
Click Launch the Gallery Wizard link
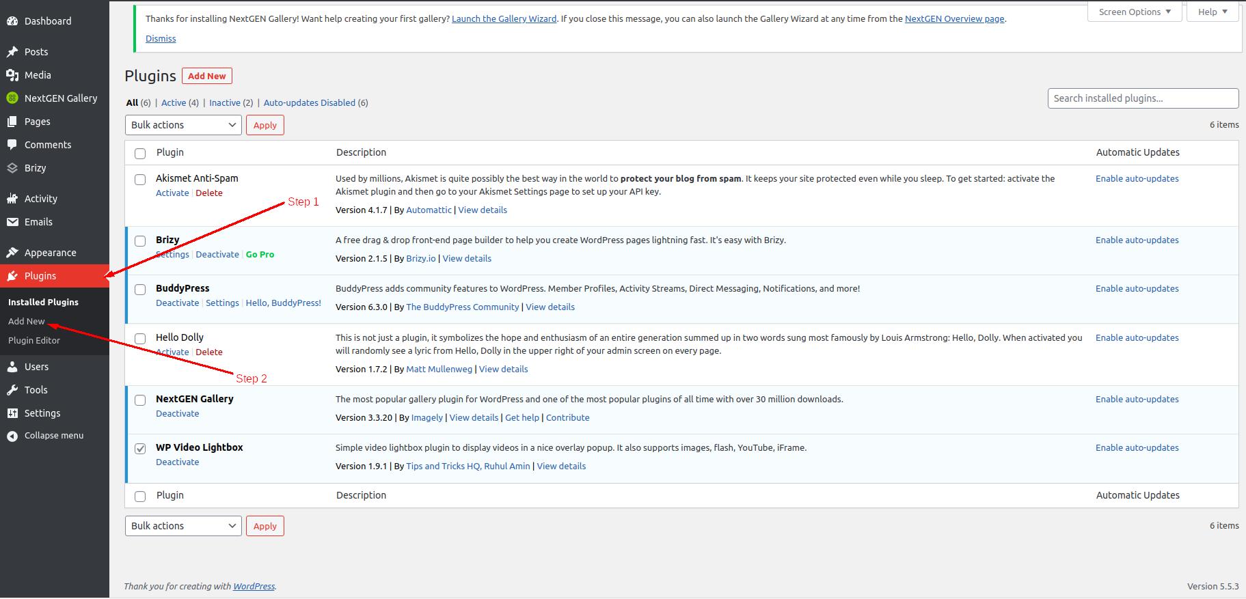click(504, 18)
